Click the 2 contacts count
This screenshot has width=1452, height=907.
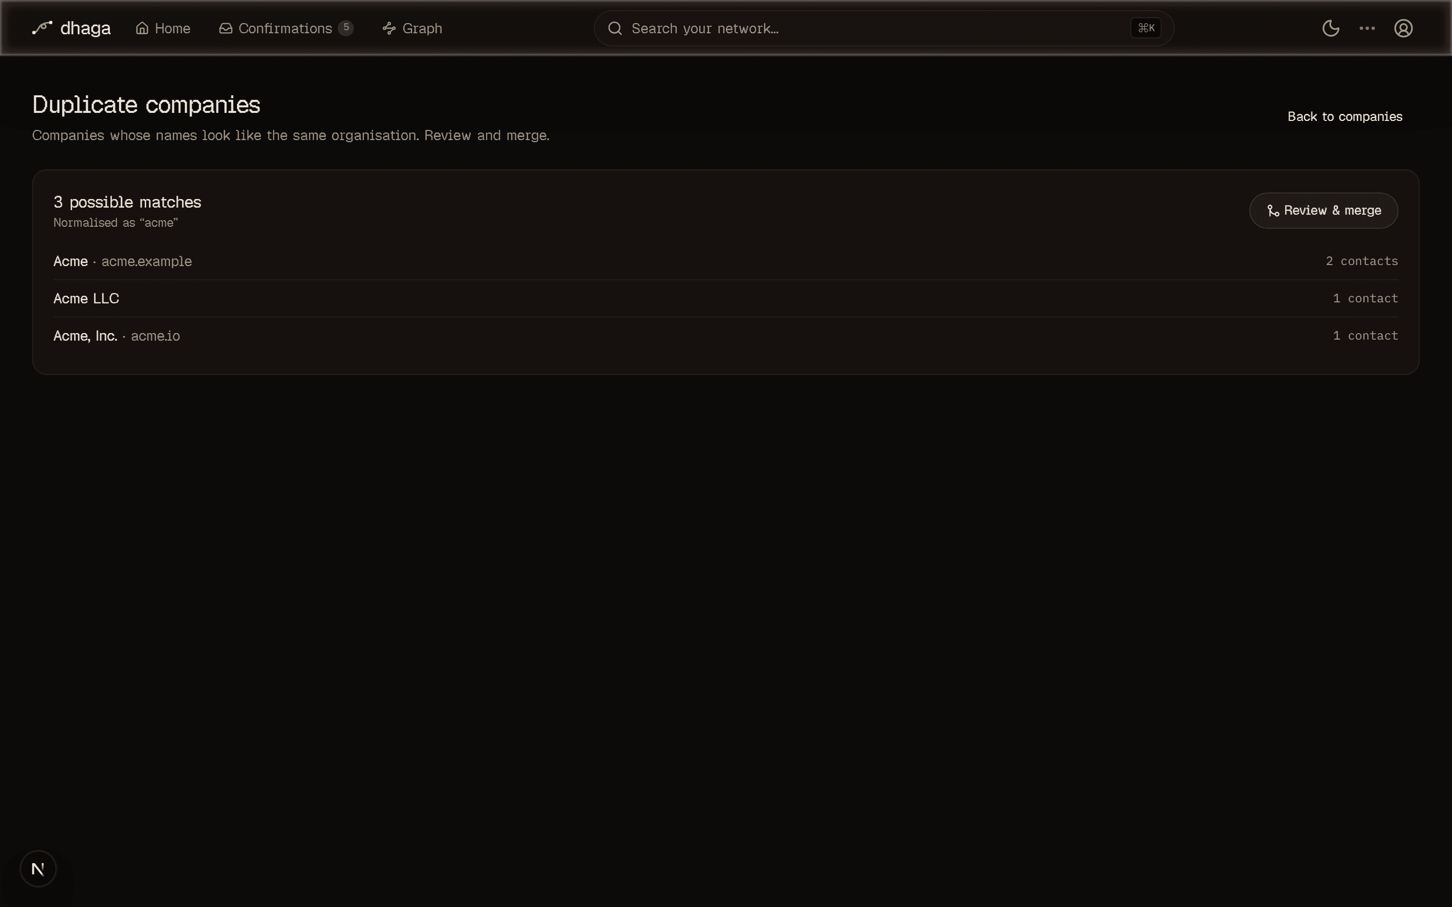point(1361,262)
